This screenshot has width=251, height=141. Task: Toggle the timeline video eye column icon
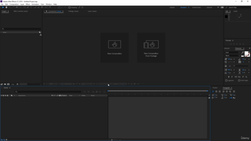point(2,96)
